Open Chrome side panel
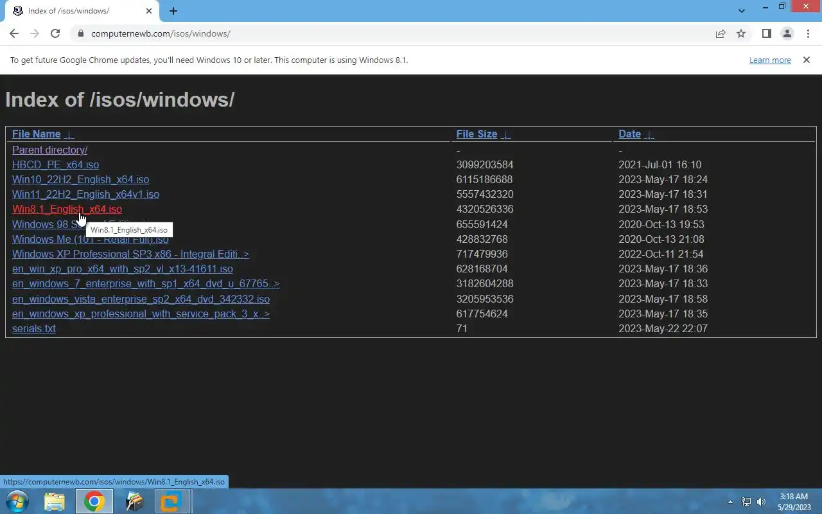822x514 pixels. [766, 33]
